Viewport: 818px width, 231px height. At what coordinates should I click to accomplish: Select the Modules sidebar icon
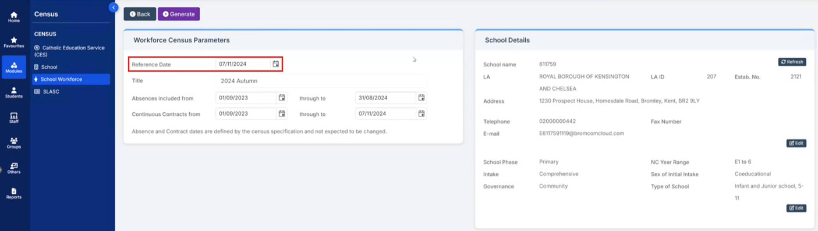[14, 67]
